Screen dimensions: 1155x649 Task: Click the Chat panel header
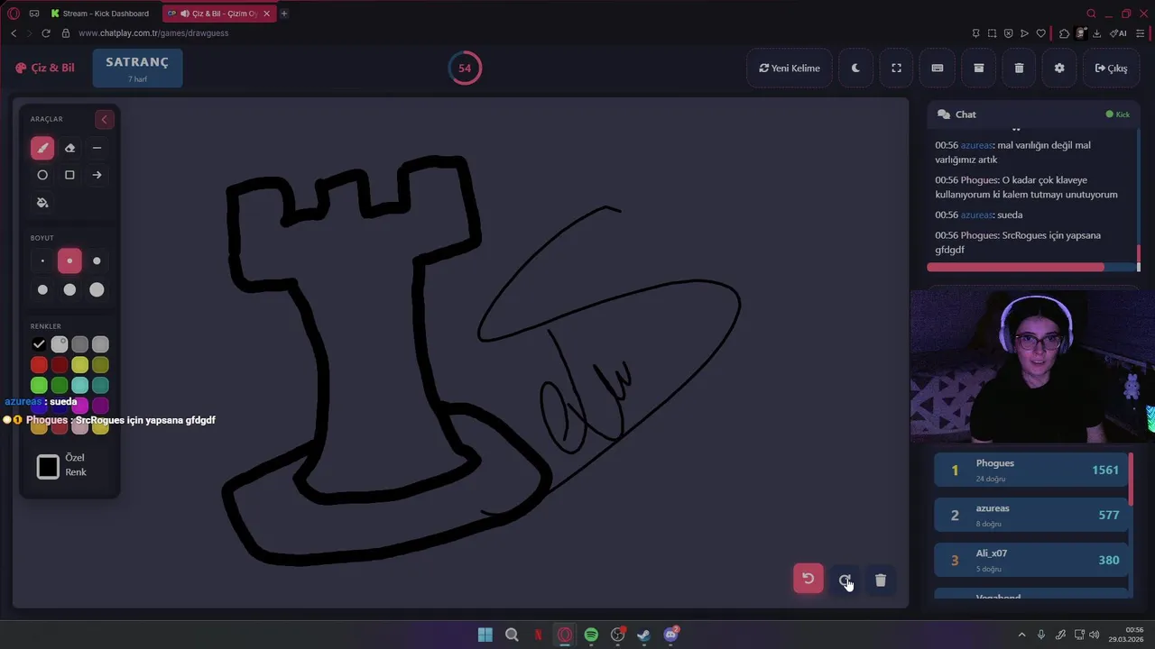[1033, 114]
